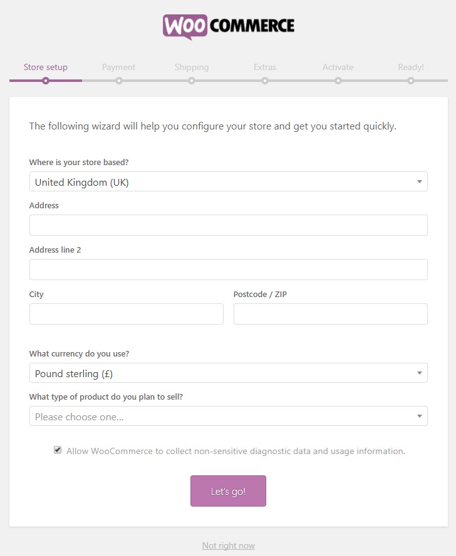Click the WooCommerce logo
This screenshot has height=556, width=456.
tap(229, 27)
